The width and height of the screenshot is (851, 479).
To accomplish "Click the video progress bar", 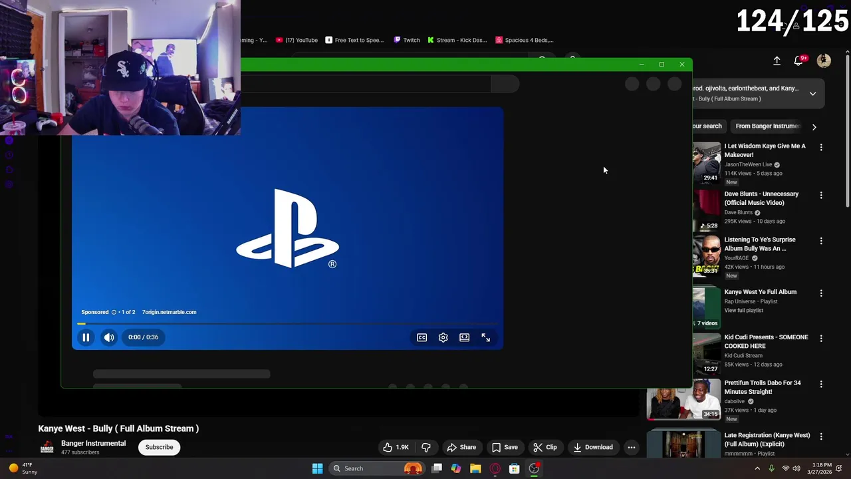I will [x=287, y=323].
